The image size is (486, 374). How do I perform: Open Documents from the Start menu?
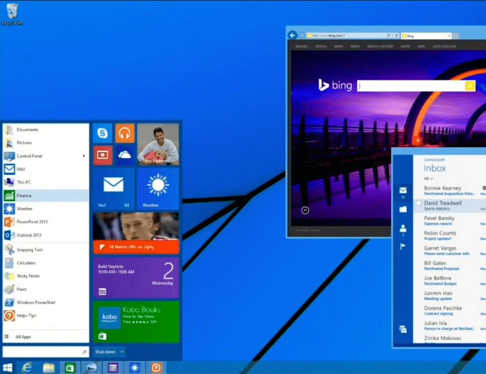(x=46, y=129)
